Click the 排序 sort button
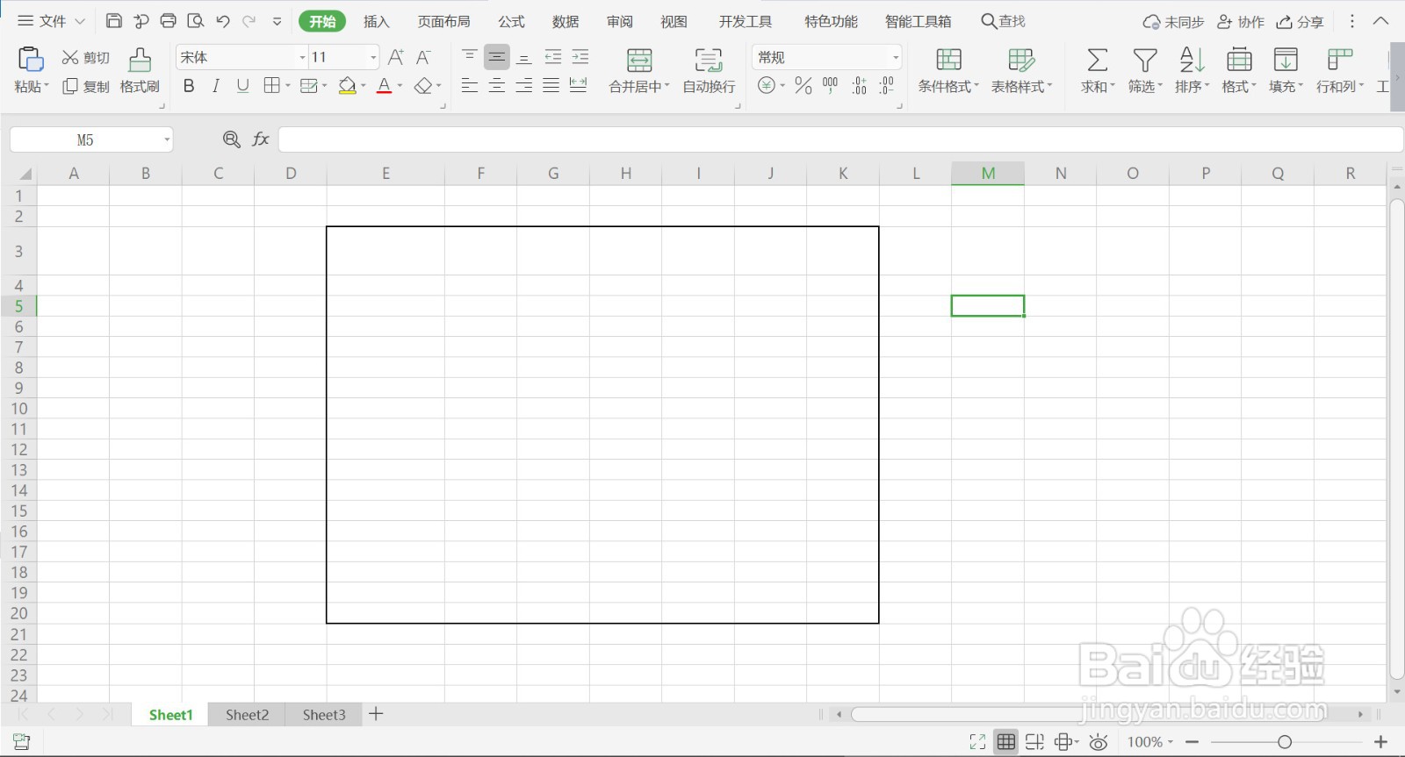 [1192, 71]
